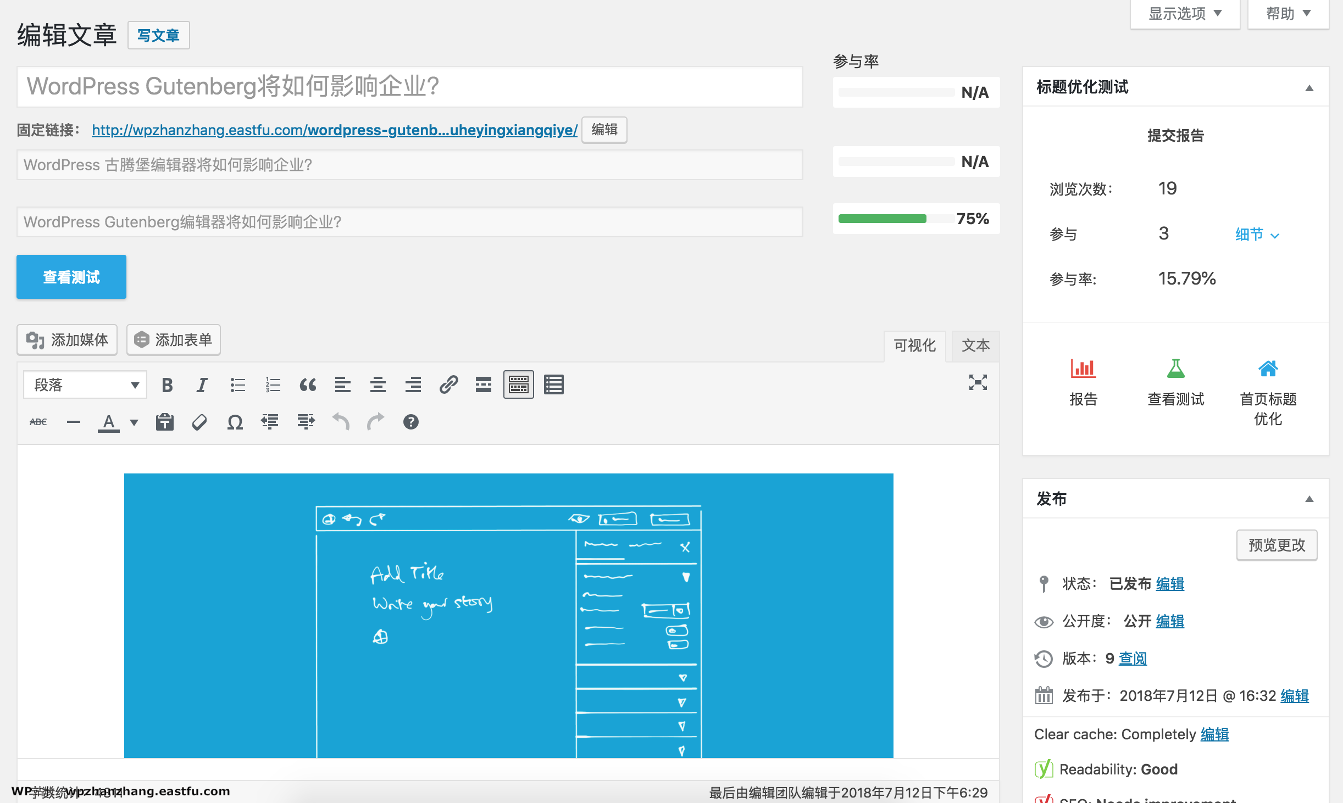Open the 报告 report panel
Screen dimensions: 1343x803
[1083, 383]
